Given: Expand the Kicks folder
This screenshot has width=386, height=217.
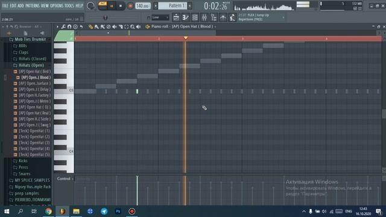Looking at the screenshot, I should pyautogui.click(x=23, y=161).
